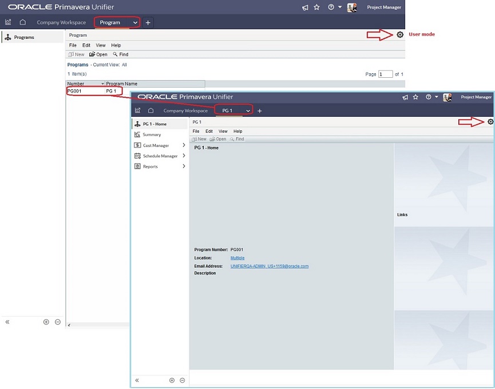Open Reports in the PG 1 navigator
Image resolution: width=495 pixels, height=389 pixels.
tap(151, 166)
